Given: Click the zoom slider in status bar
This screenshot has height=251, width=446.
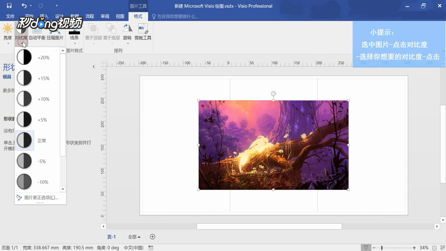Looking at the screenshot, I should click(394, 248).
